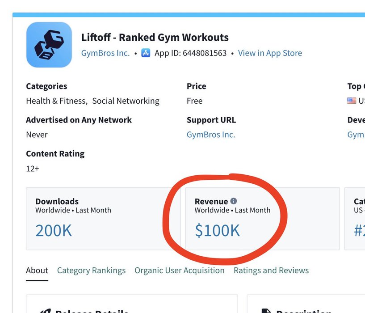Viewport: 365px width, 313px height.
Task: Click the 200K downloads figure
Action: pos(54,230)
